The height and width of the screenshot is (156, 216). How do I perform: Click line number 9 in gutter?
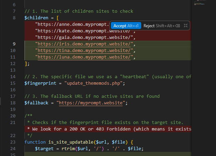tap(13, 44)
